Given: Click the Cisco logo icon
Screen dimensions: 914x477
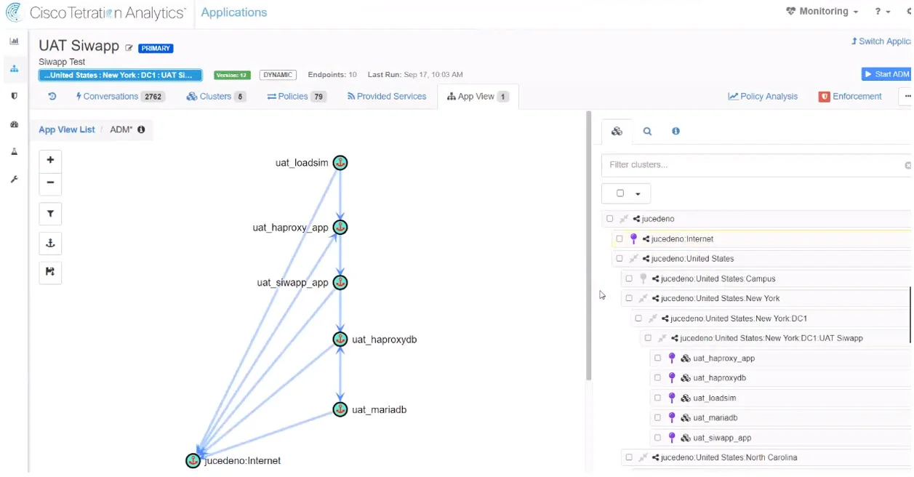Looking at the screenshot, I should tap(14, 12).
